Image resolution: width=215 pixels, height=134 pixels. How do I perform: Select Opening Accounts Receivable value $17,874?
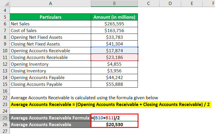(114, 51)
